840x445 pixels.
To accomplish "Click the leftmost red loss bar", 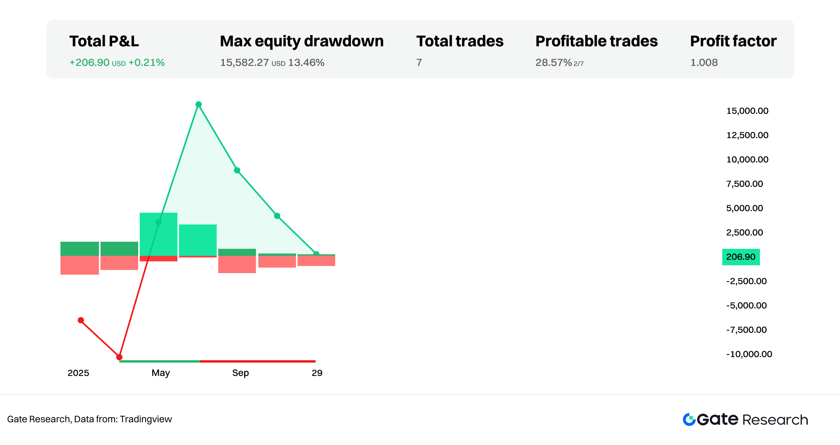I will (80, 265).
